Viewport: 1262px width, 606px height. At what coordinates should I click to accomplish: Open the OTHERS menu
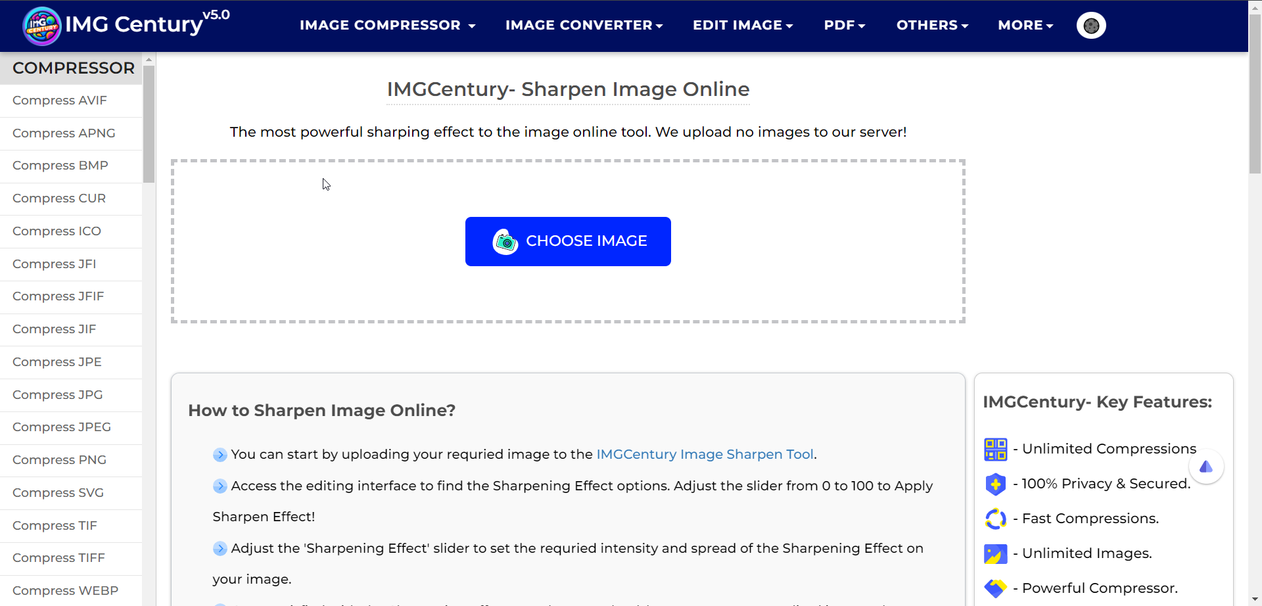[x=932, y=26]
